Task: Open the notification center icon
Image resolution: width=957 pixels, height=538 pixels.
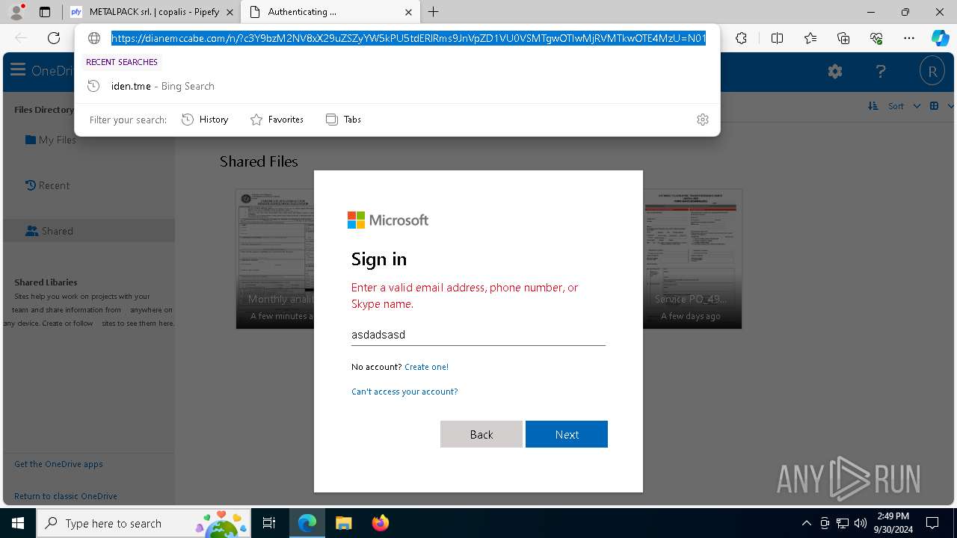Action: click(932, 523)
